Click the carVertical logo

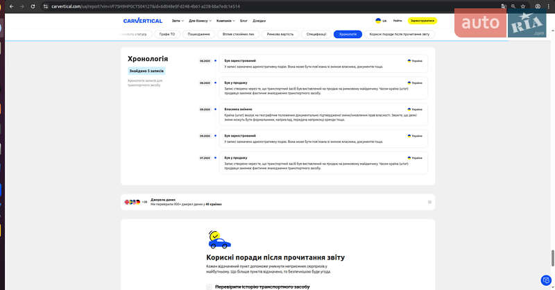143,22
